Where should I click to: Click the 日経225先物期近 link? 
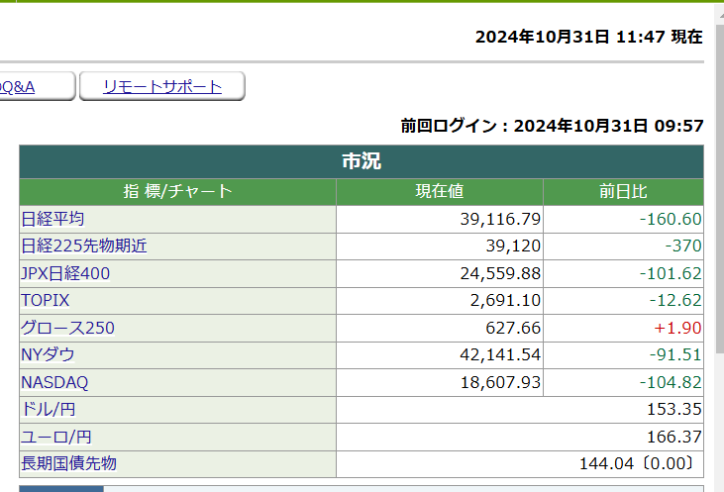[x=84, y=246]
